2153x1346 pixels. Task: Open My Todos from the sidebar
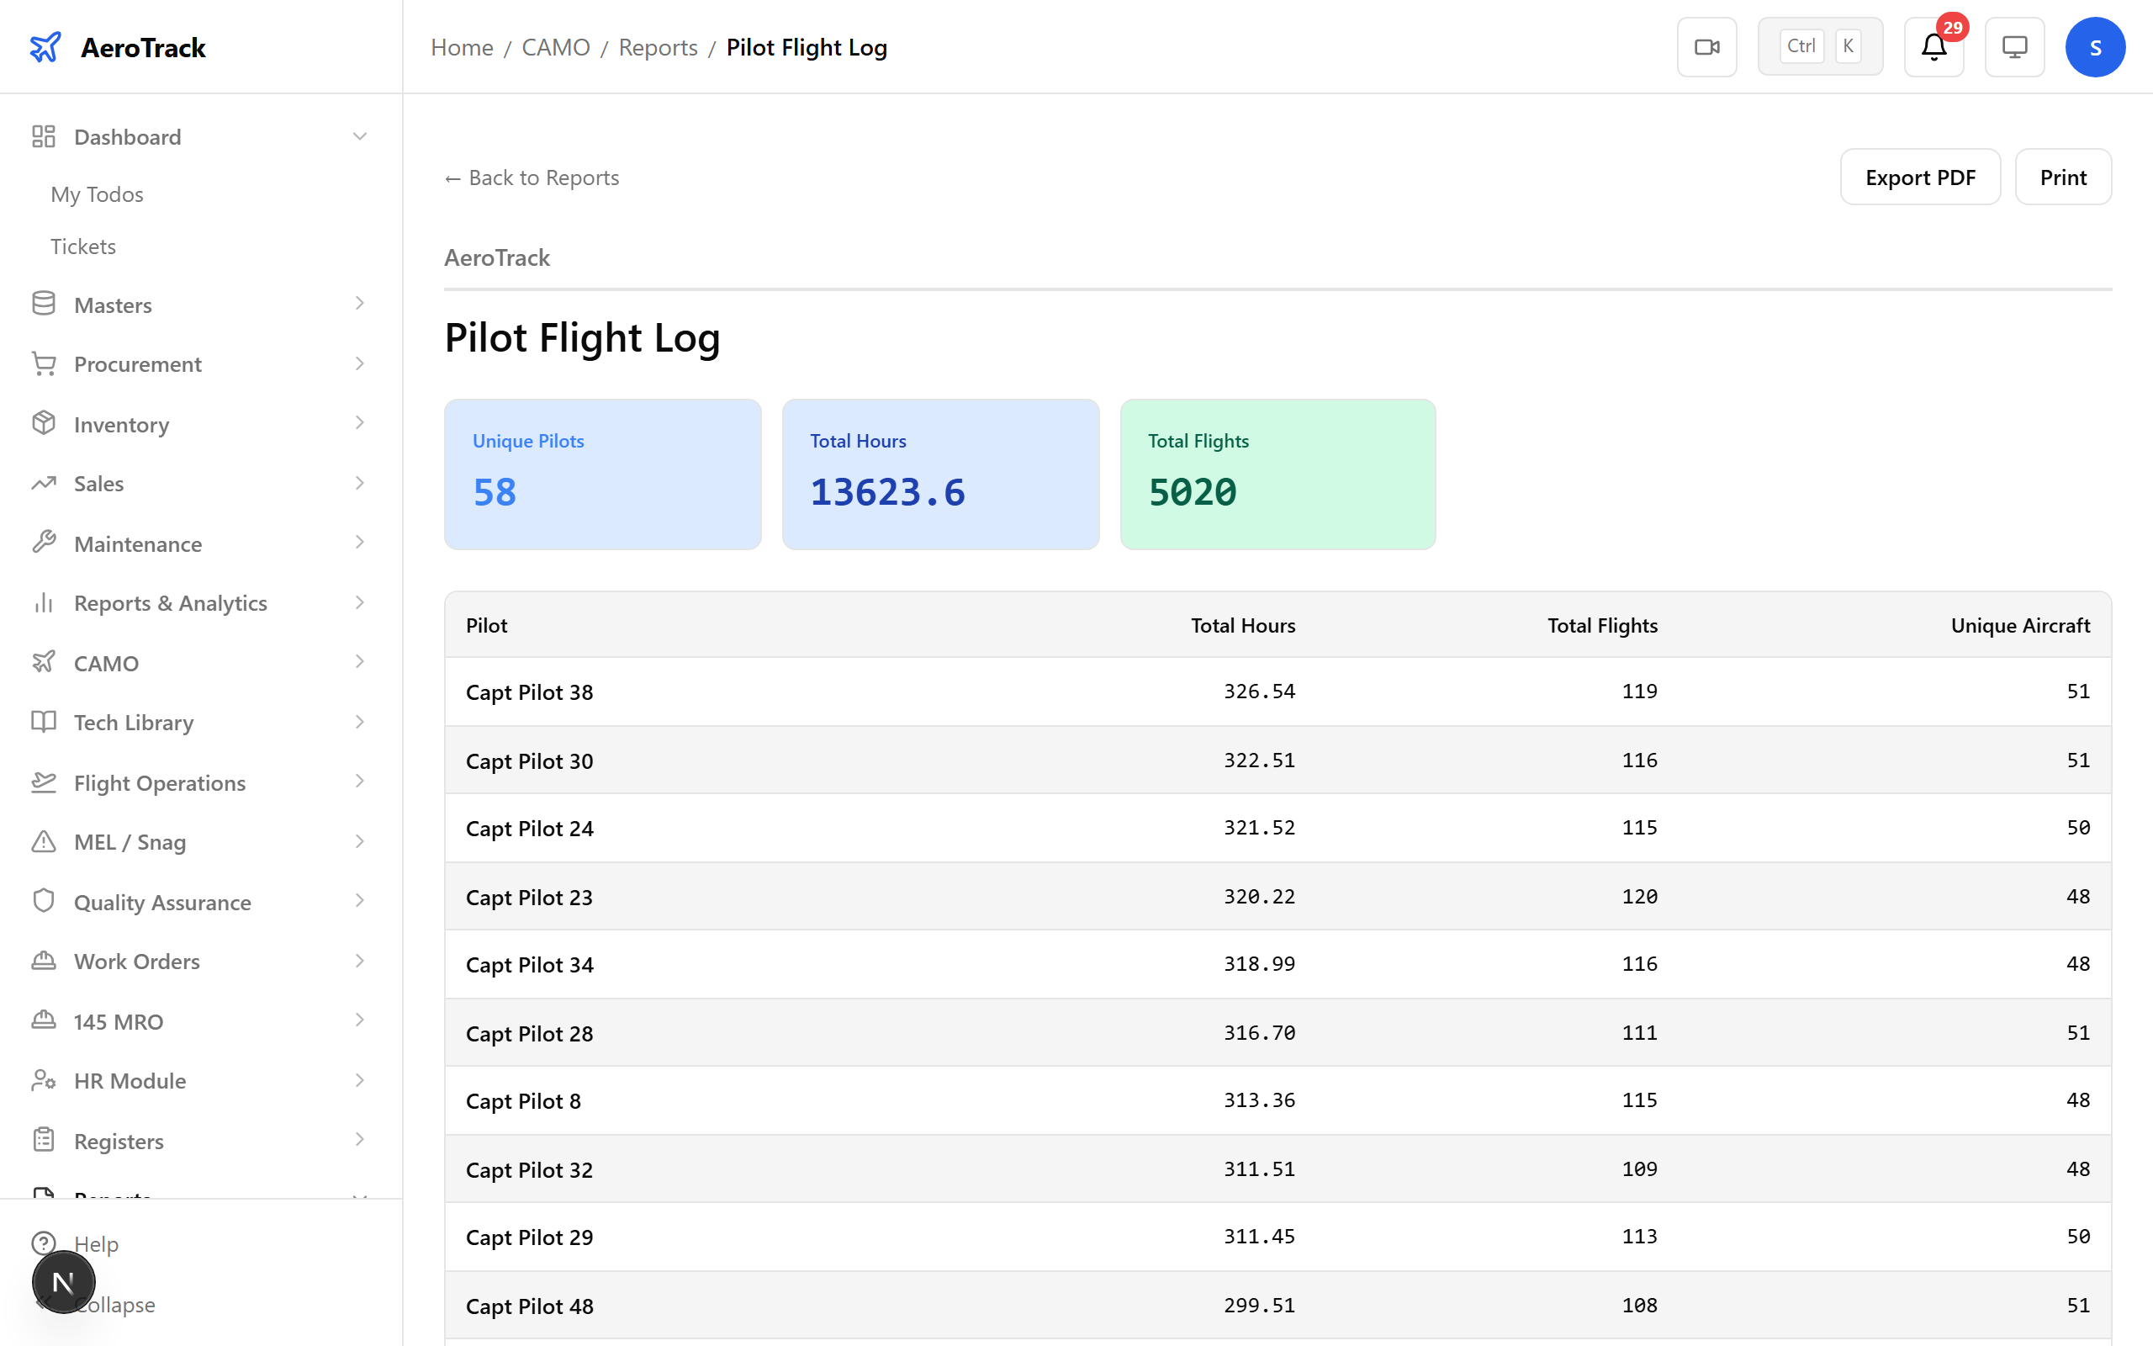coord(96,193)
